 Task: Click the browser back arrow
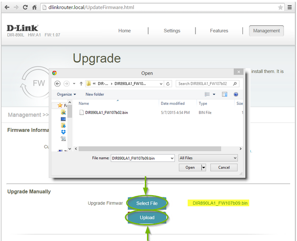coord(7,7)
